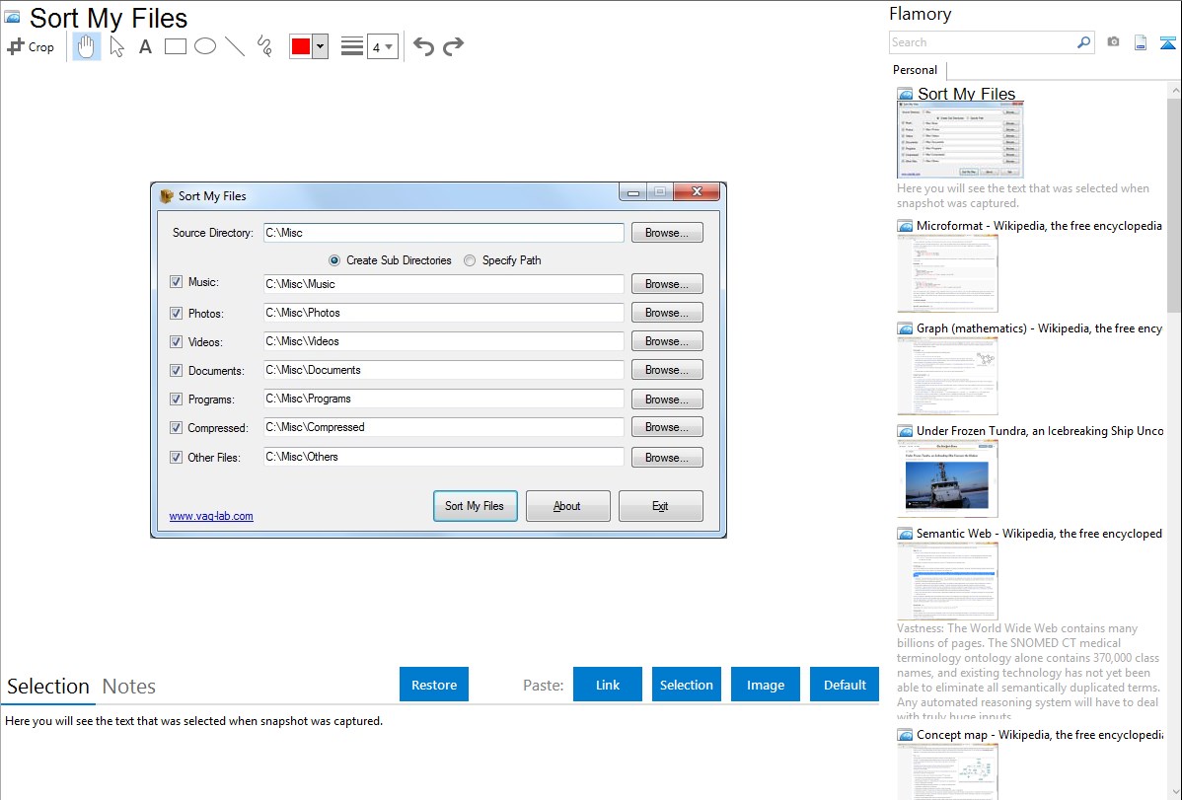Click the line thickness icon
The image size is (1182, 800).
tap(352, 46)
